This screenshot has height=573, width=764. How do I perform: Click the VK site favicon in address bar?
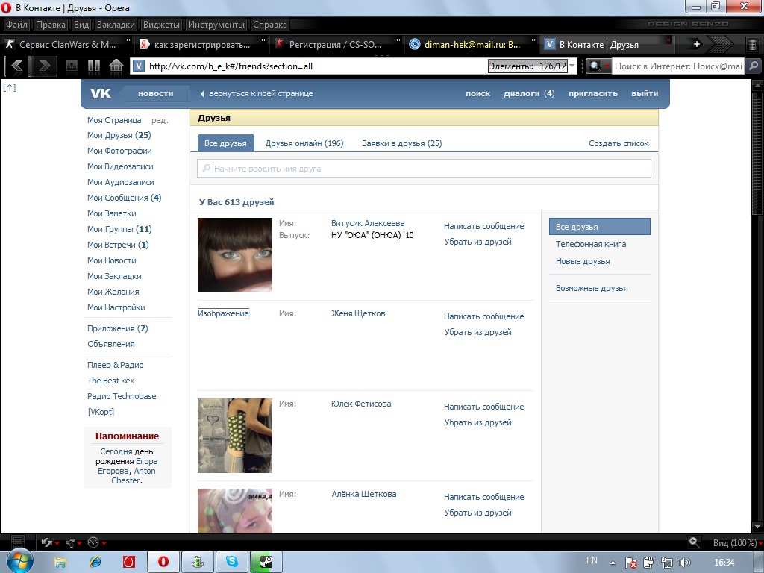click(x=139, y=66)
